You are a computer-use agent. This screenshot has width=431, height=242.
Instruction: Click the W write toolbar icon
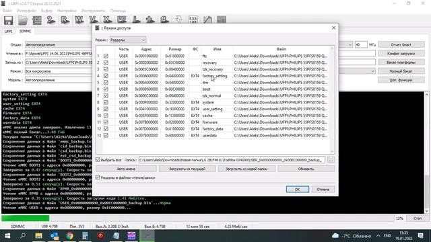click(x=79, y=20)
